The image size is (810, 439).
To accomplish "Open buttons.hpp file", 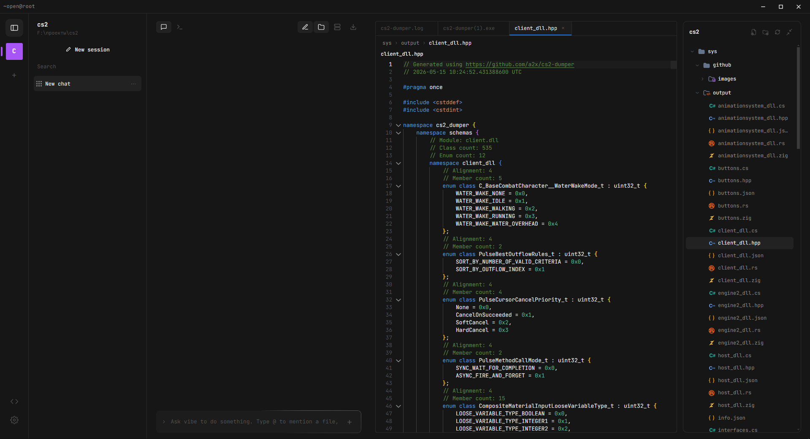I will pyautogui.click(x=740, y=180).
